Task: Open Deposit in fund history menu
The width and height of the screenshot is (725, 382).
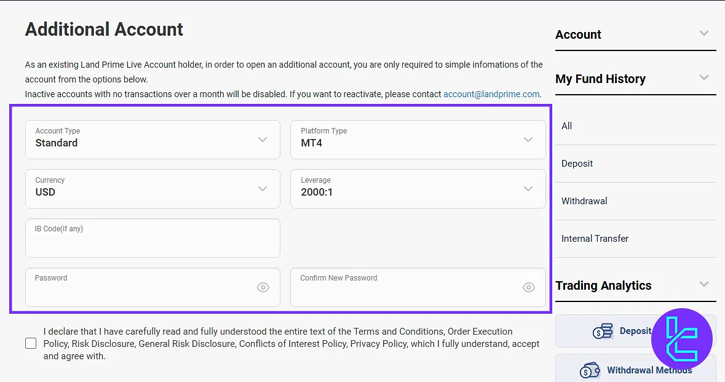Action: click(577, 164)
